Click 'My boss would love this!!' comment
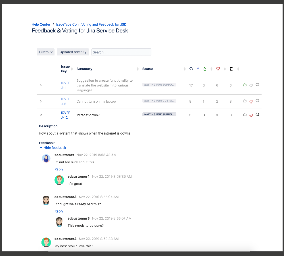The height and width of the screenshot is (256, 284). [x=74, y=246]
